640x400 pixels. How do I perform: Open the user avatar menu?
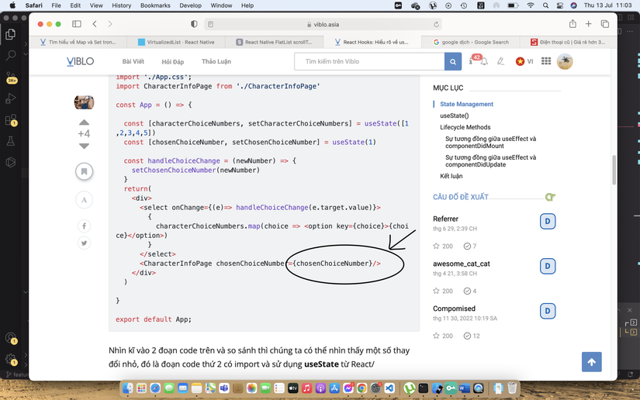565,61
